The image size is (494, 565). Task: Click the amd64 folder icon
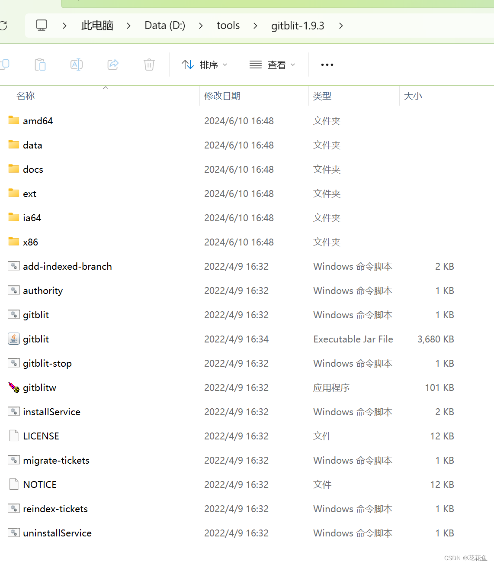pyautogui.click(x=14, y=120)
